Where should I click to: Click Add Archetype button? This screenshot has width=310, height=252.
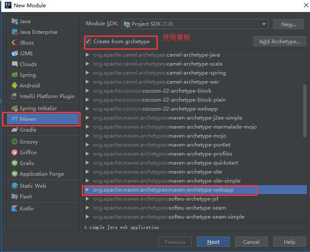[280, 41]
